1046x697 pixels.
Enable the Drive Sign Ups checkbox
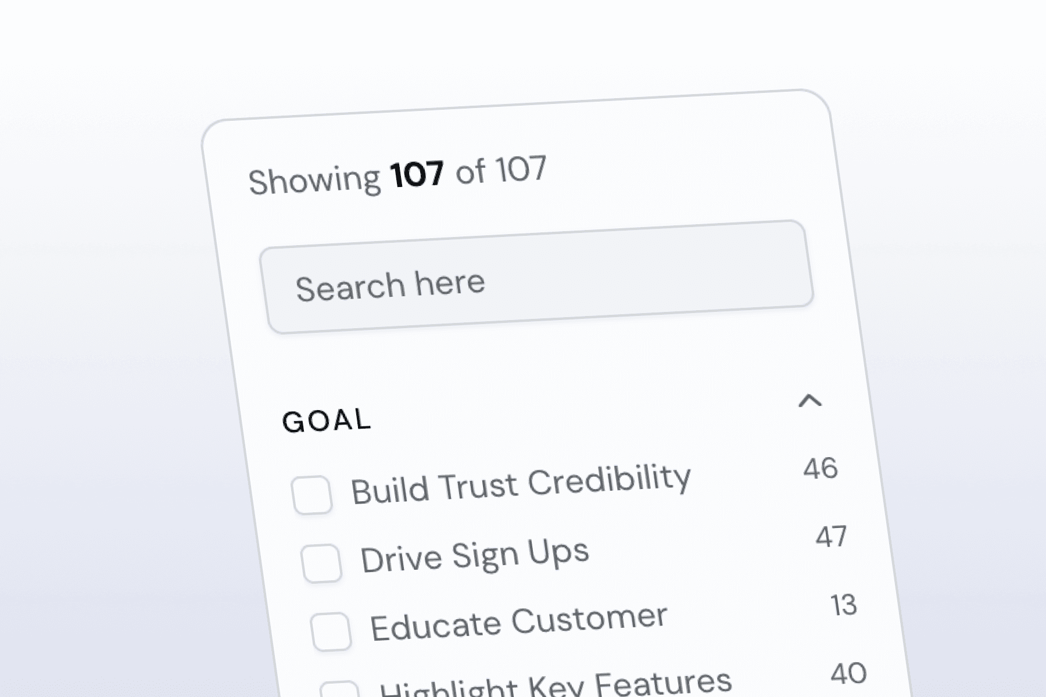pos(321,563)
